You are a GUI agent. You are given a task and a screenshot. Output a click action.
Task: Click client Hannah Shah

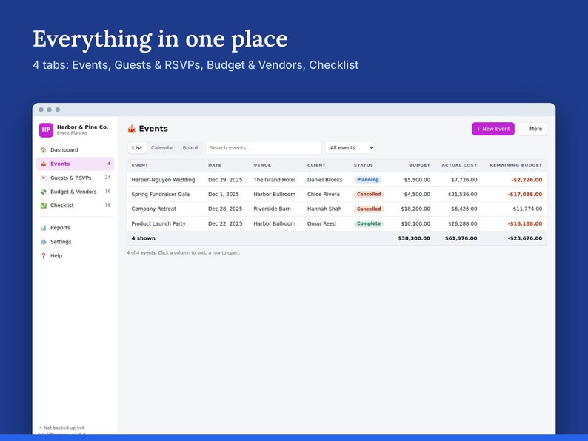[324, 209]
